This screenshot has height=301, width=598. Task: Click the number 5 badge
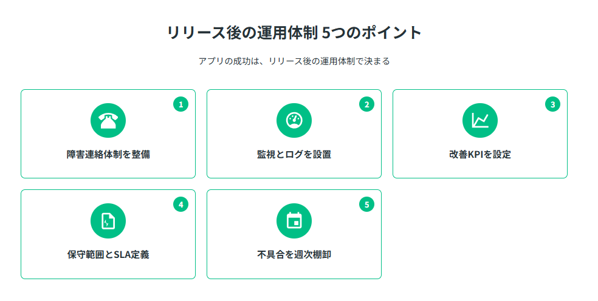click(x=366, y=205)
